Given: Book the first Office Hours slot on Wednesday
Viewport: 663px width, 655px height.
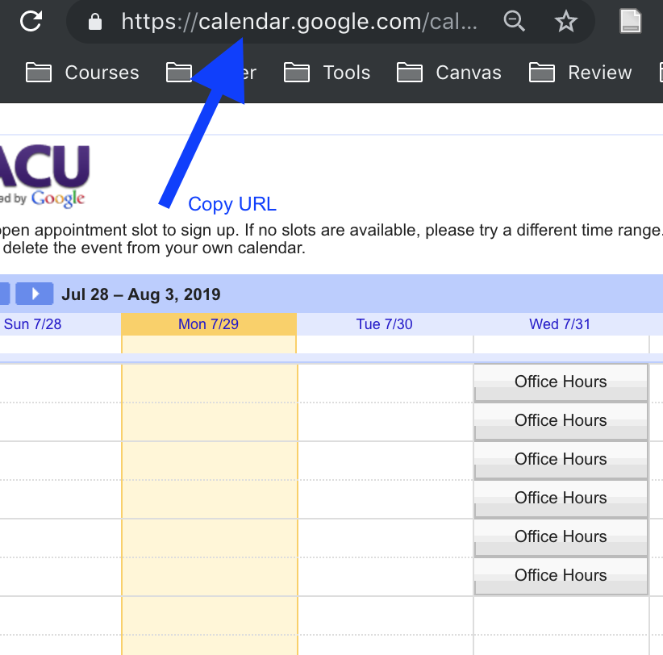Looking at the screenshot, I should pos(561,382).
